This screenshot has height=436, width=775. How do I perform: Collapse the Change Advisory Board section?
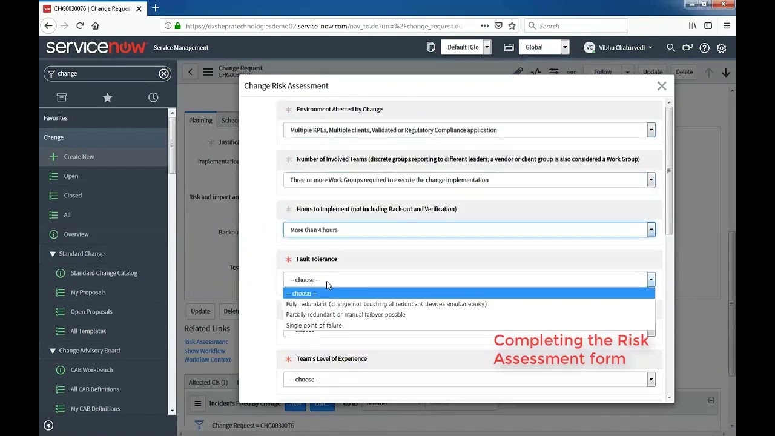tap(53, 351)
